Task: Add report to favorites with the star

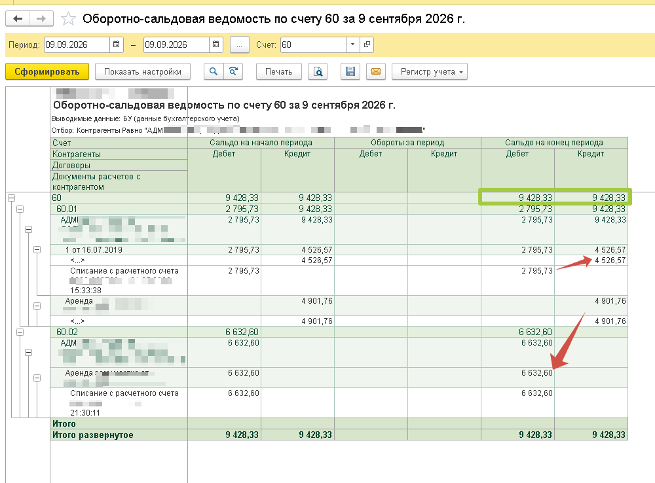Action: pos(68,19)
